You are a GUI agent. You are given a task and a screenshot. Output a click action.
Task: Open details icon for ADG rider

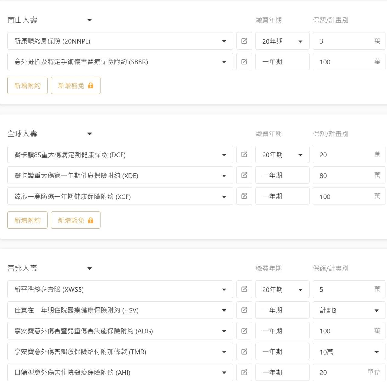[244, 331]
